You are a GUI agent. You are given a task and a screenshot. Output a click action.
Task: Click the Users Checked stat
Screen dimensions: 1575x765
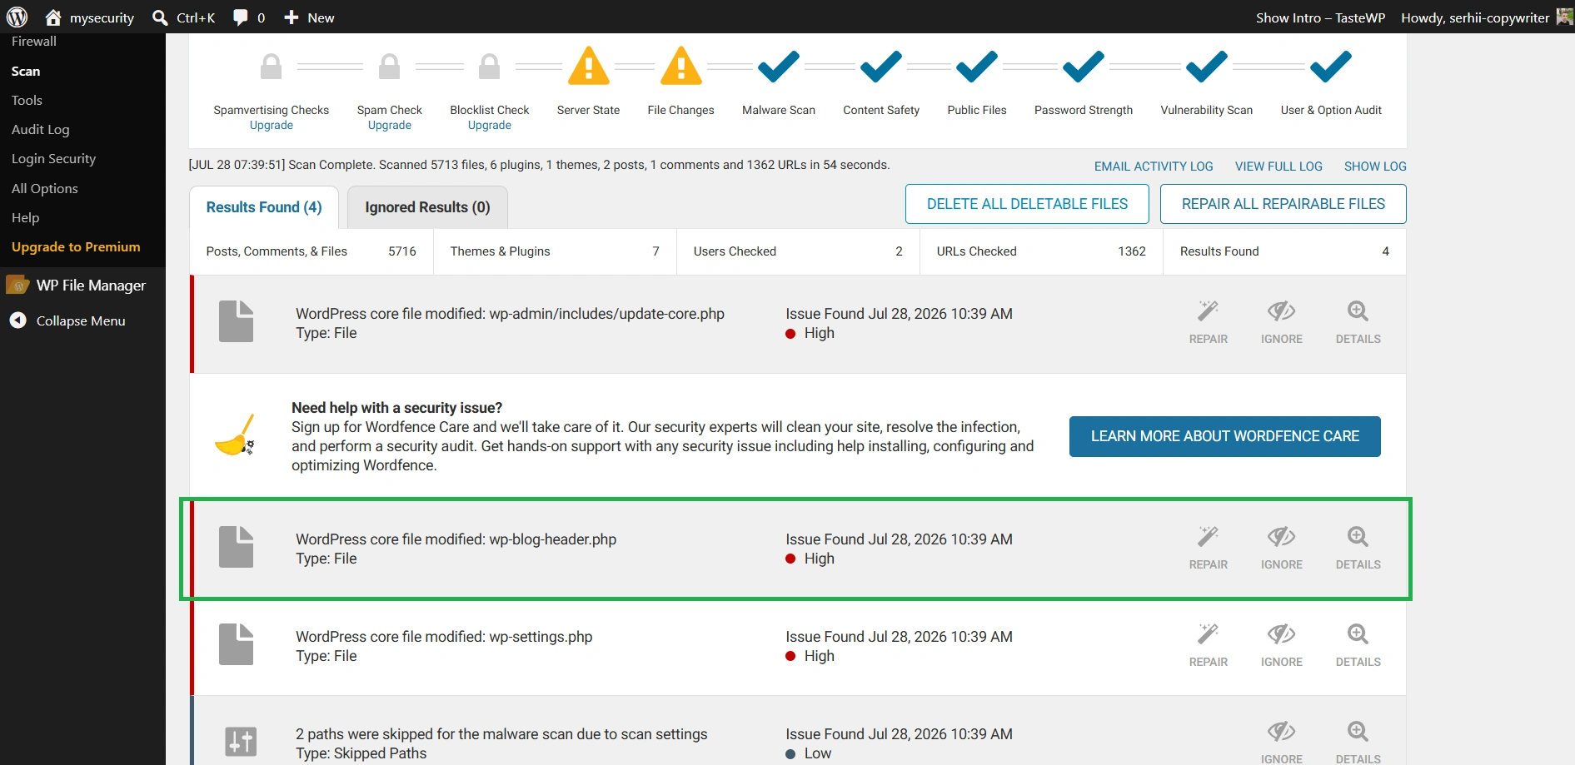[798, 251]
